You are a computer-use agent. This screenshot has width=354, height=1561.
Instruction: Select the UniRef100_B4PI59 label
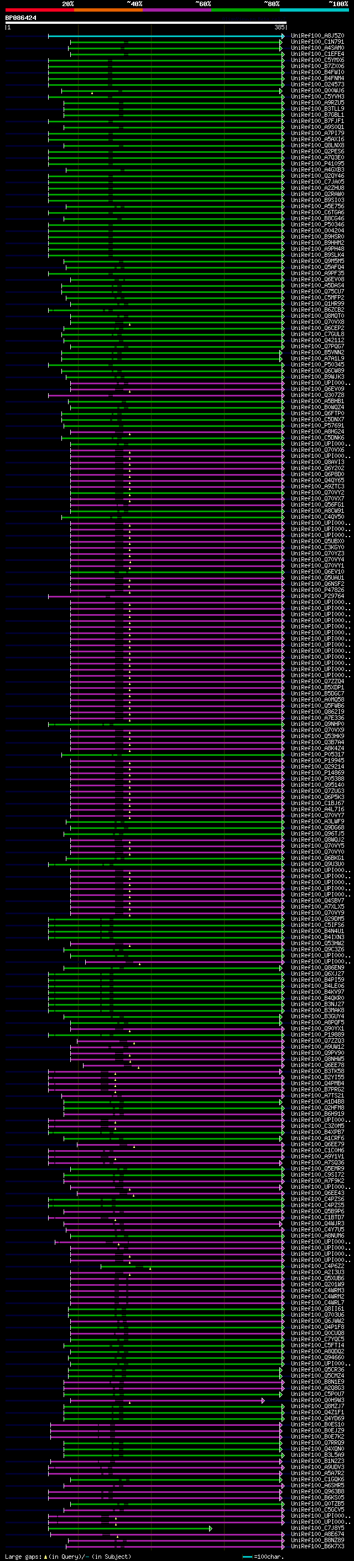pyautogui.click(x=317, y=979)
